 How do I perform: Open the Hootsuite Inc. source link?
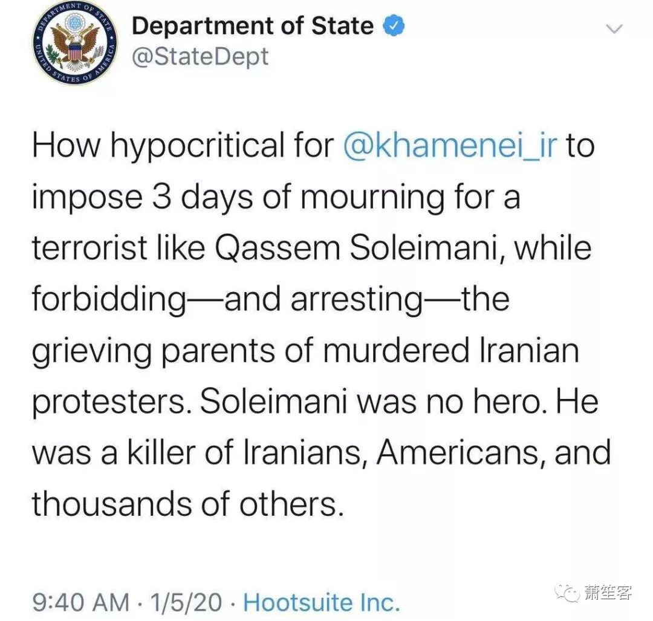click(322, 602)
